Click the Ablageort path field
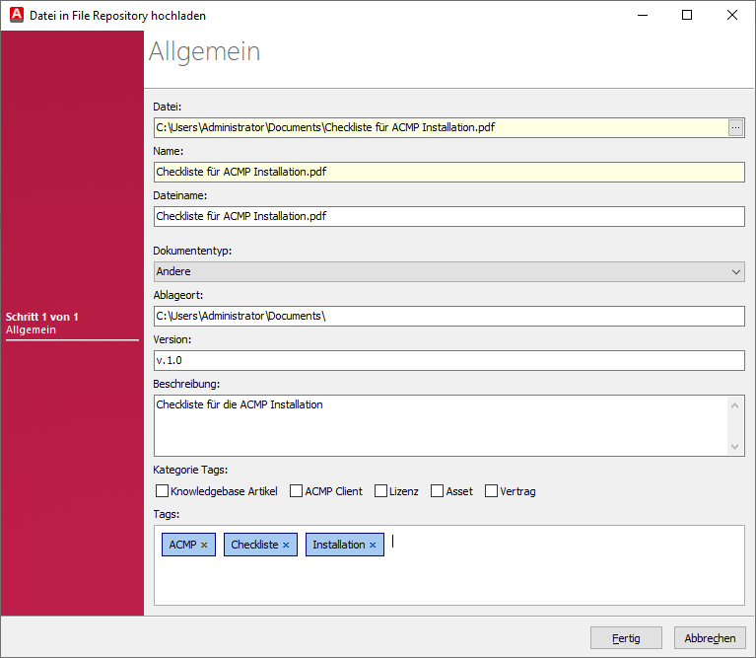This screenshot has width=756, height=658. 448,316
